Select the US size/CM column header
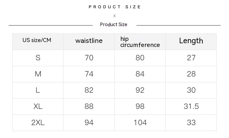The image size is (229, 138). [37, 40]
